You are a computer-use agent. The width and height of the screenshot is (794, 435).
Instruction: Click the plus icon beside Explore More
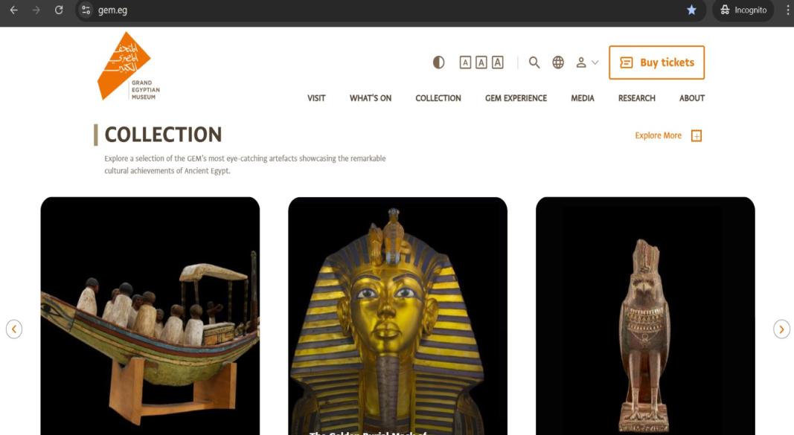tap(697, 135)
